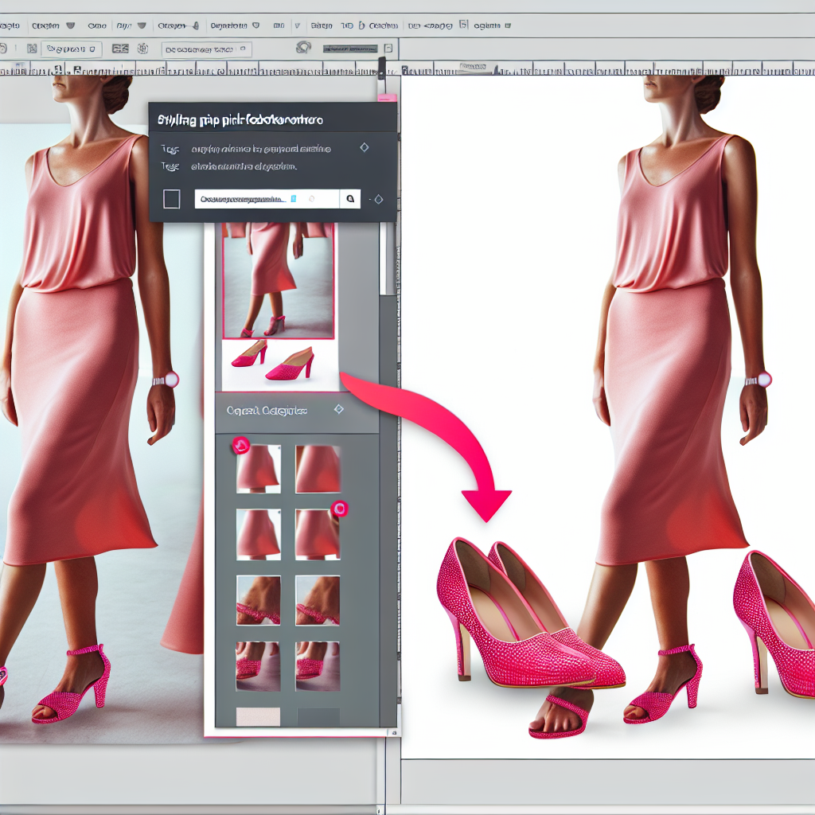Image resolution: width=815 pixels, height=815 pixels.
Task: Collapse the thumbnail panel via its header diamond
Action: [338, 409]
